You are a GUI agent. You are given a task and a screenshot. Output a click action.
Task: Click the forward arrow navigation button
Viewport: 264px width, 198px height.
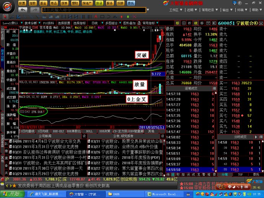click(x=34, y=10)
